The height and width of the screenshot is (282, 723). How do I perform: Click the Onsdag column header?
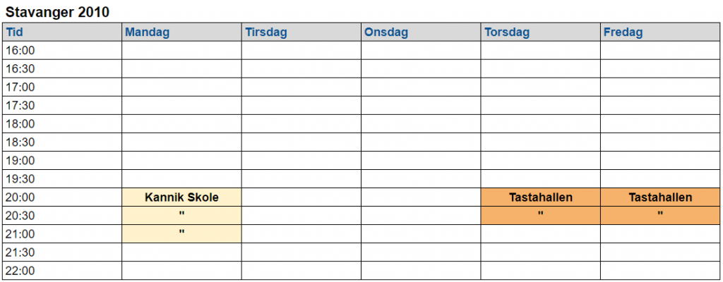point(421,32)
